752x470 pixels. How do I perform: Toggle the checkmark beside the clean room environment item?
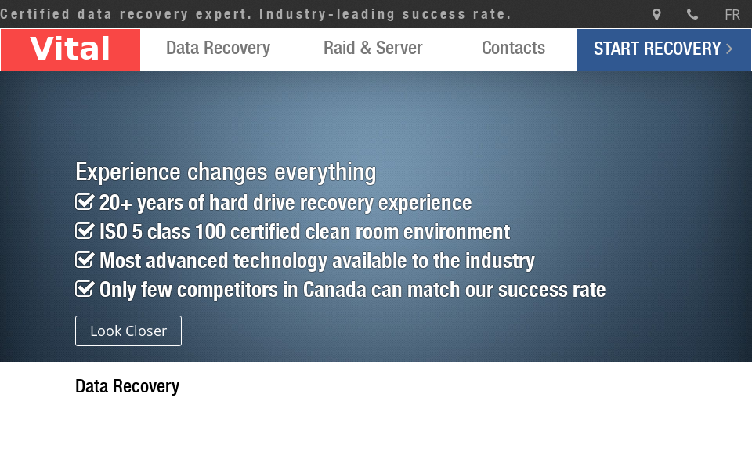pos(85,230)
